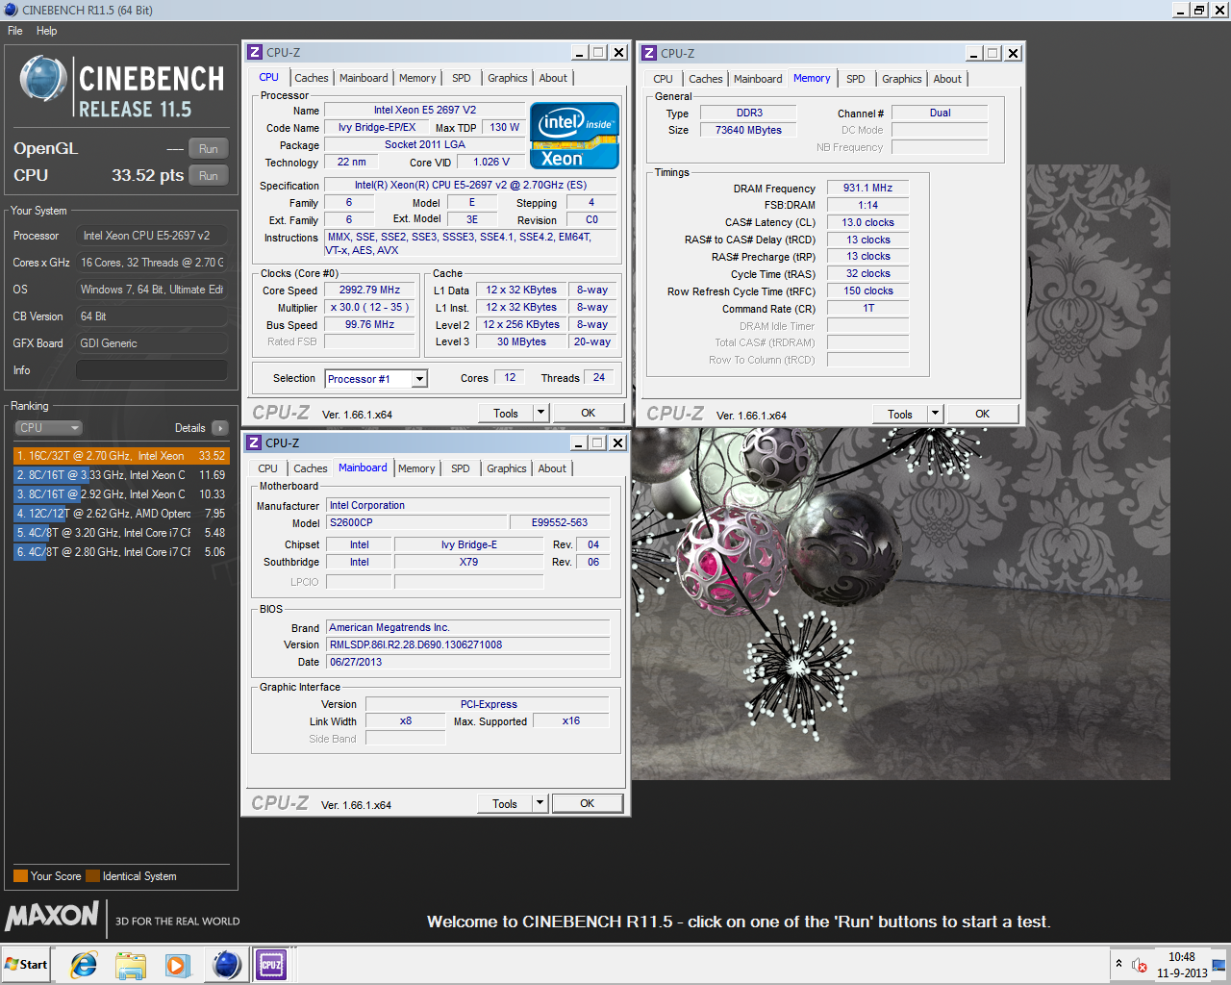Viewport: 1231px width, 985px height.
Task: Open the File menu in Cinebench
Action: point(15,31)
